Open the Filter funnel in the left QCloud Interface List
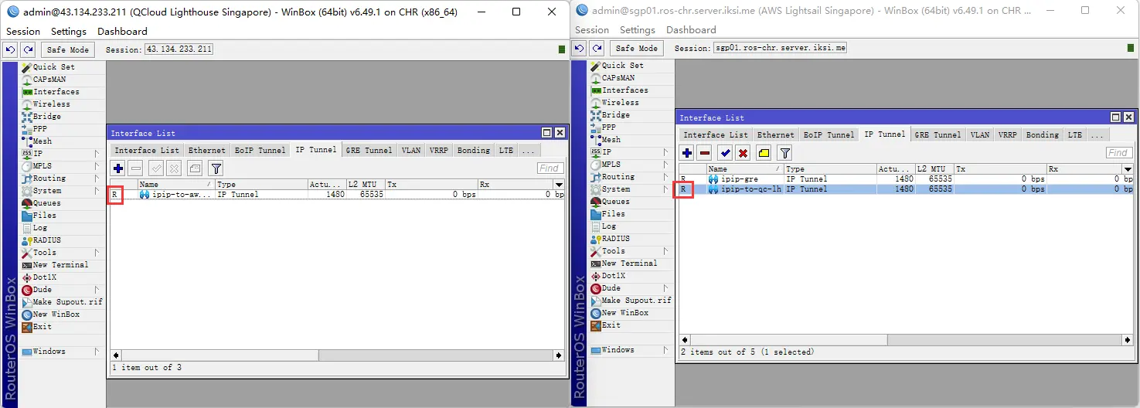 [x=216, y=168]
